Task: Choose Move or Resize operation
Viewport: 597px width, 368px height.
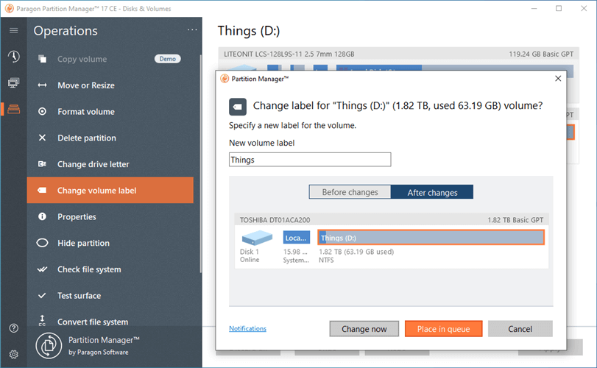Action: click(x=110, y=85)
